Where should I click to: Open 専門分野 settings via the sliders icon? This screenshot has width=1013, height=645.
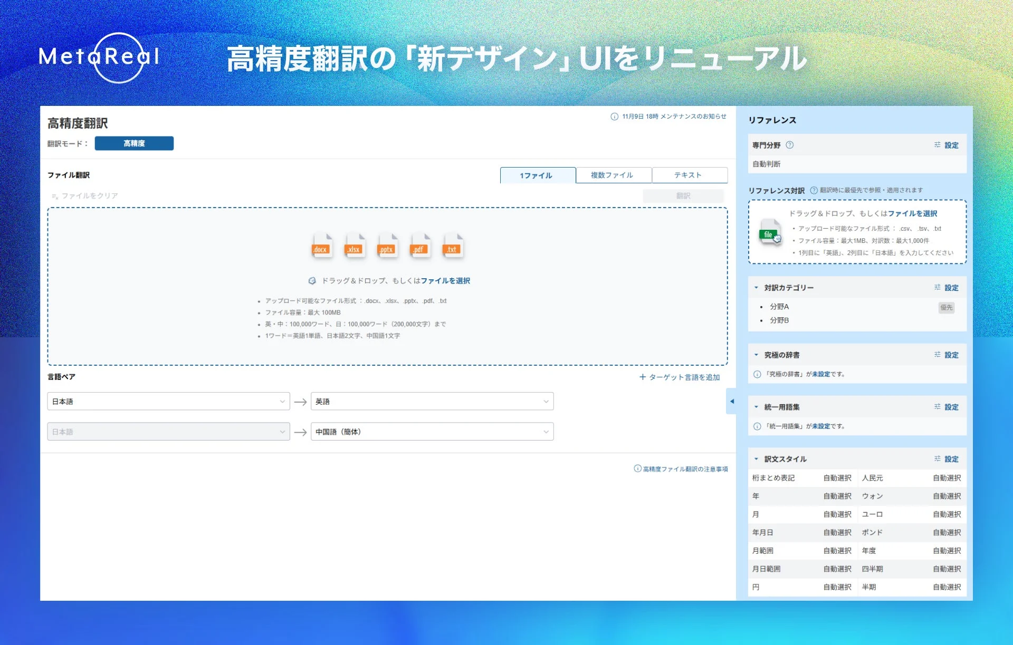tap(937, 145)
